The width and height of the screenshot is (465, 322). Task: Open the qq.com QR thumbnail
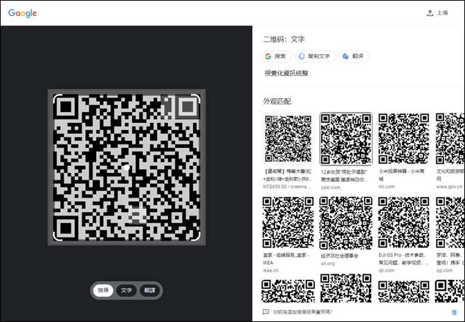[450, 222]
